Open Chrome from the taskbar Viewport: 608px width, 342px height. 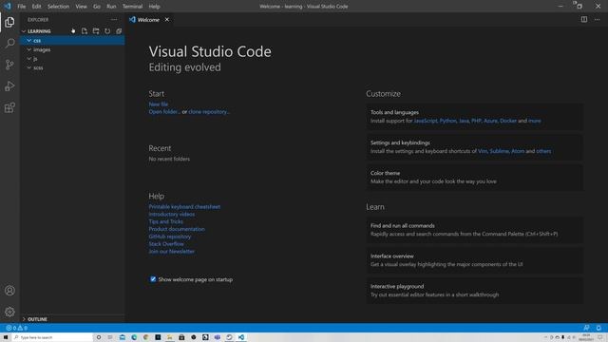click(x=145, y=337)
